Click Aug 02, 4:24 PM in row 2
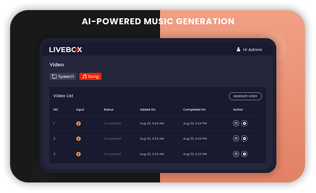The width and height of the screenshot is (316, 193). point(195,138)
